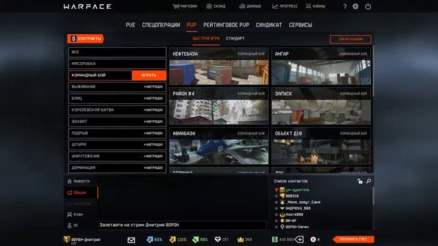Click the blue 65% booster icon
Image resolution: width=438 pixels, height=246 pixels.
[150, 239]
